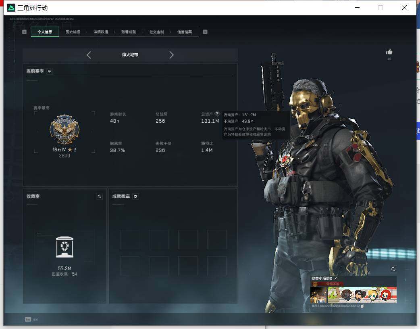Click the next-tab key icon right of 信誉档案
Viewport: 420px width, 329px height.
(x=205, y=32)
